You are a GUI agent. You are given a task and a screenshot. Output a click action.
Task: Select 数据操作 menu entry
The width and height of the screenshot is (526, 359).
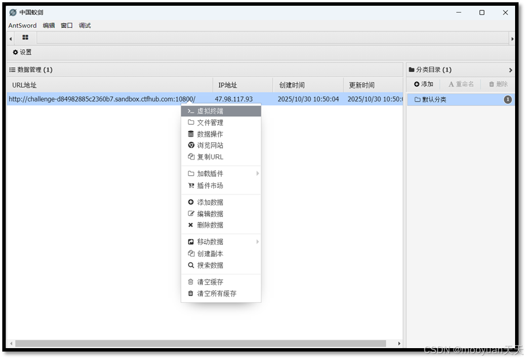pyautogui.click(x=221, y=134)
